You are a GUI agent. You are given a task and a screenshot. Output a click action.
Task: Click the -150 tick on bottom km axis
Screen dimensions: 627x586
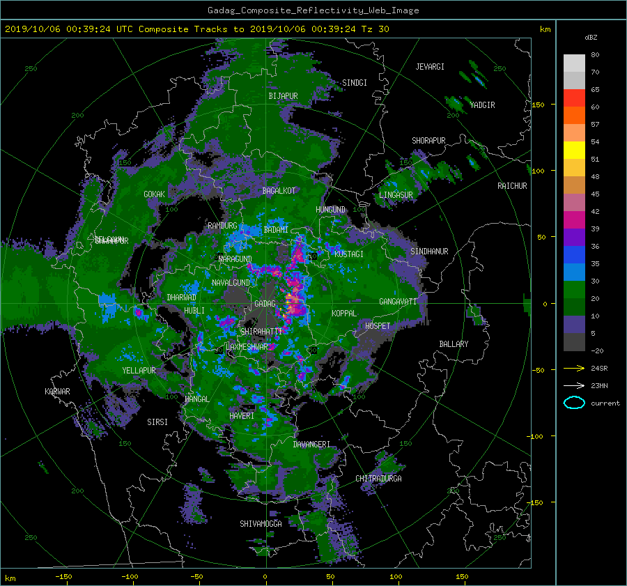pyautogui.click(x=63, y=576)
